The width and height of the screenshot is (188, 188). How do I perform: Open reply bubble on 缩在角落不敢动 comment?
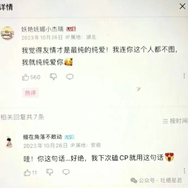pos(66,172)
